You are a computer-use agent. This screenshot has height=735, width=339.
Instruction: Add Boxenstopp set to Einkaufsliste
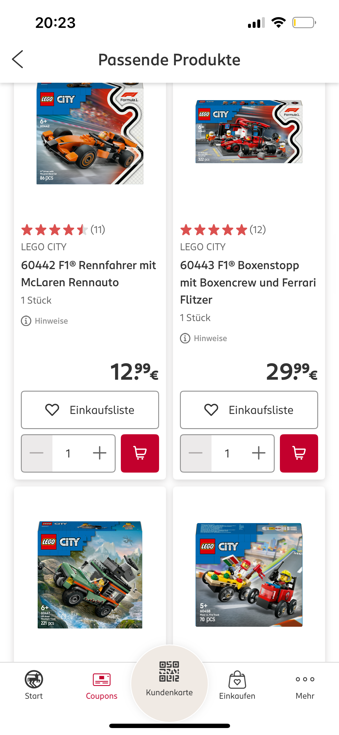tap(249, 410)
